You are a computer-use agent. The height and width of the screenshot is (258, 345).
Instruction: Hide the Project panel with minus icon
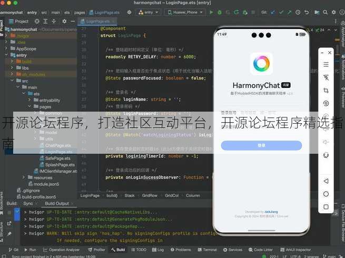pos(73,22)
